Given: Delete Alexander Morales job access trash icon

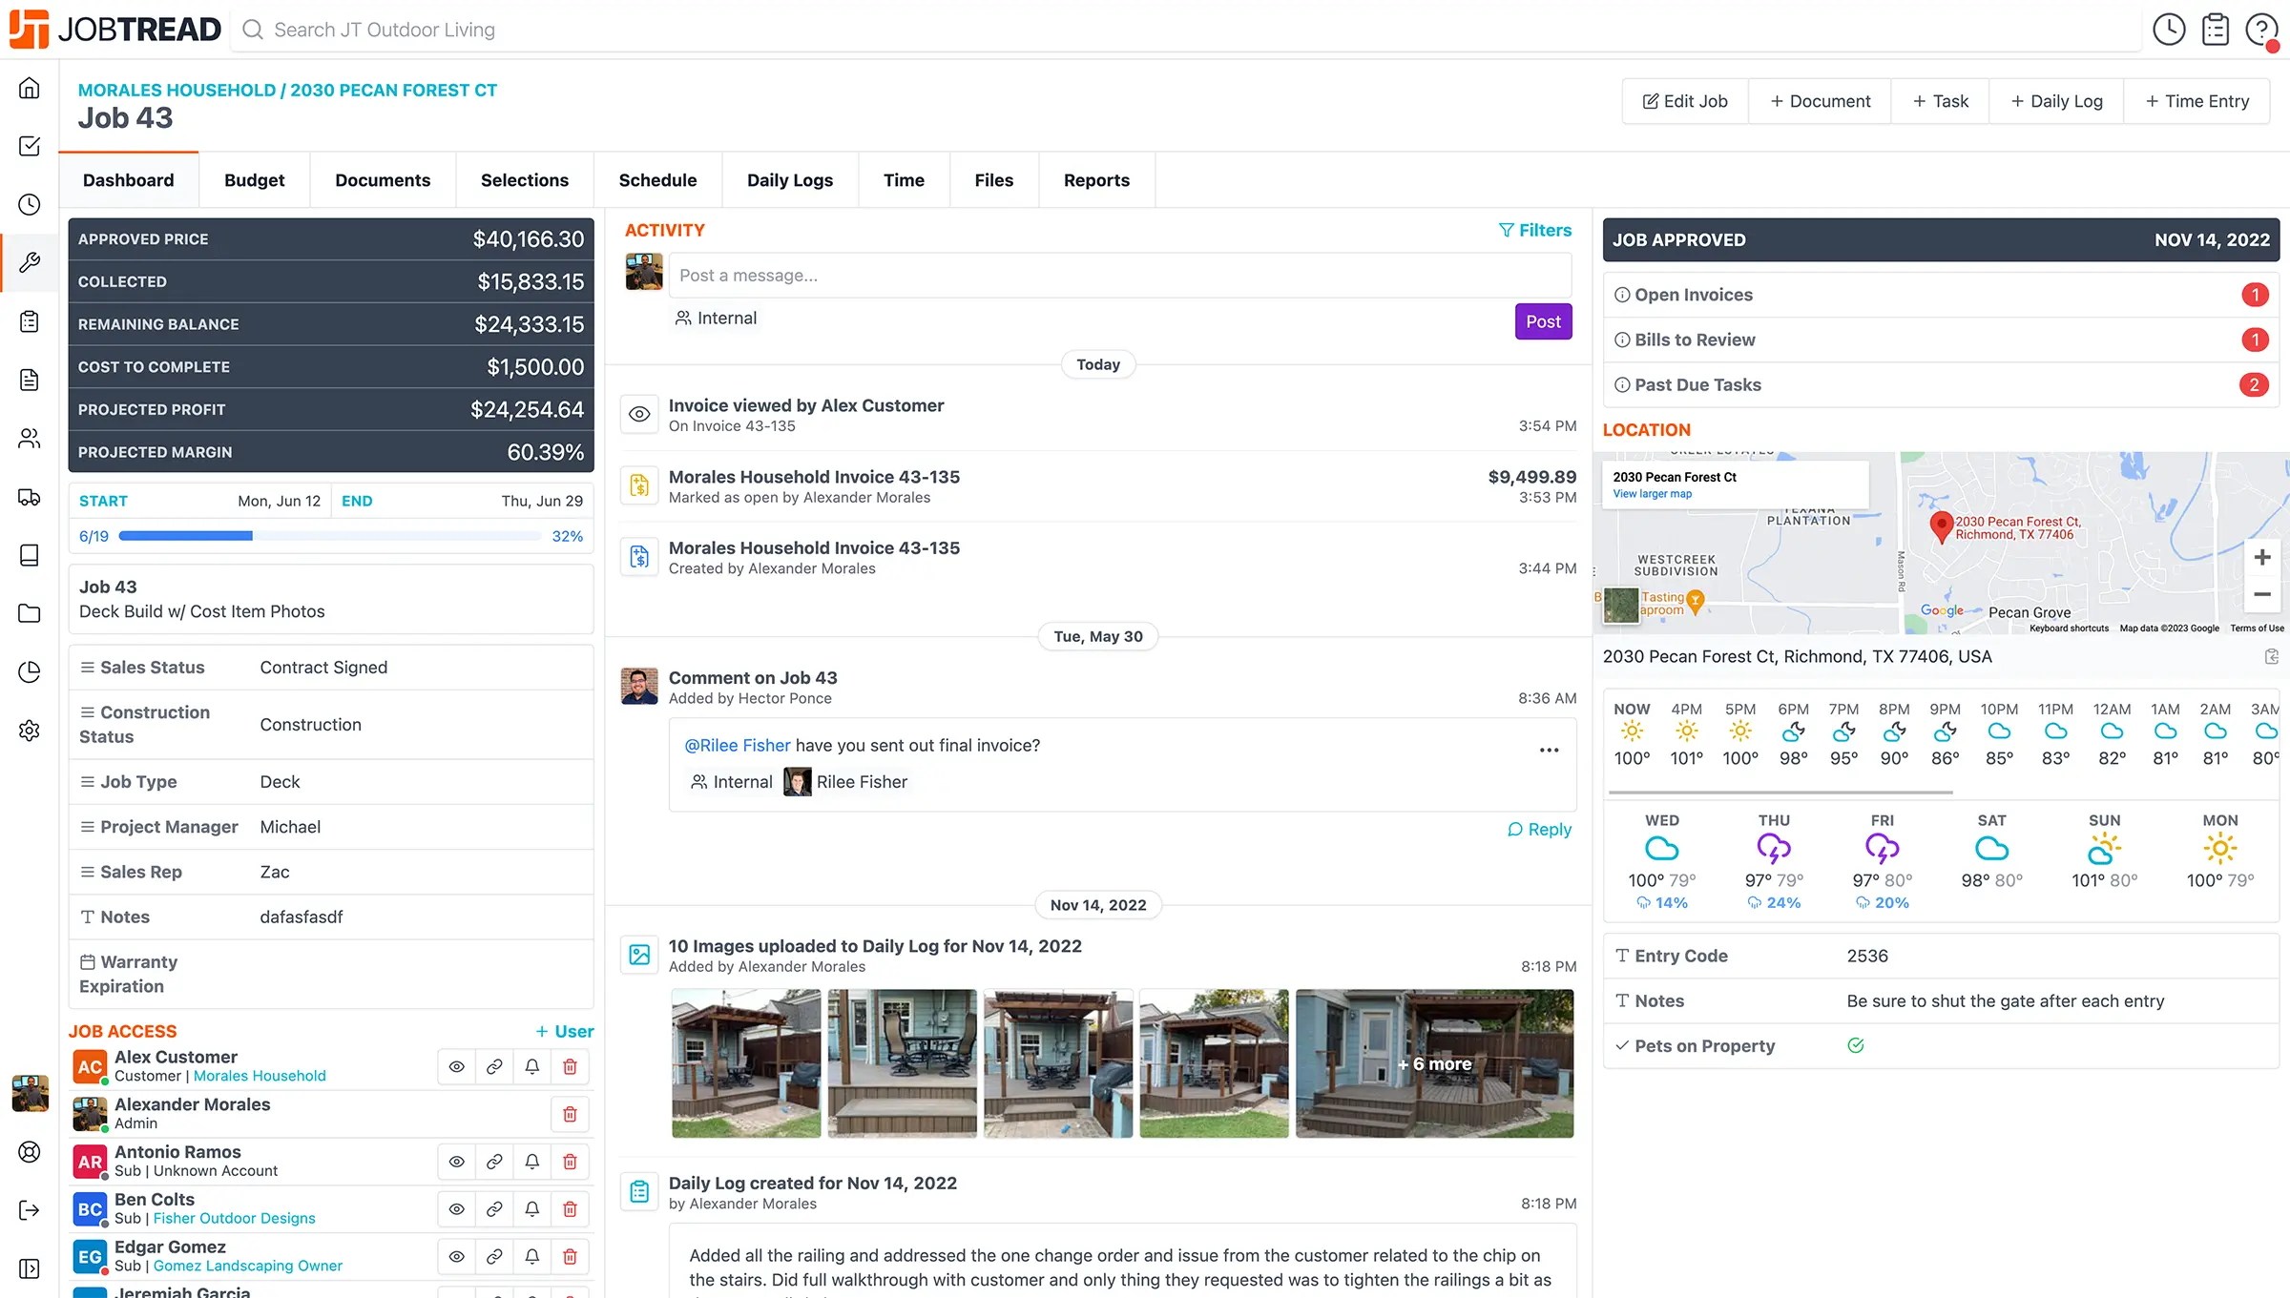Looking at the screenshot, I should click(570, 1114).
